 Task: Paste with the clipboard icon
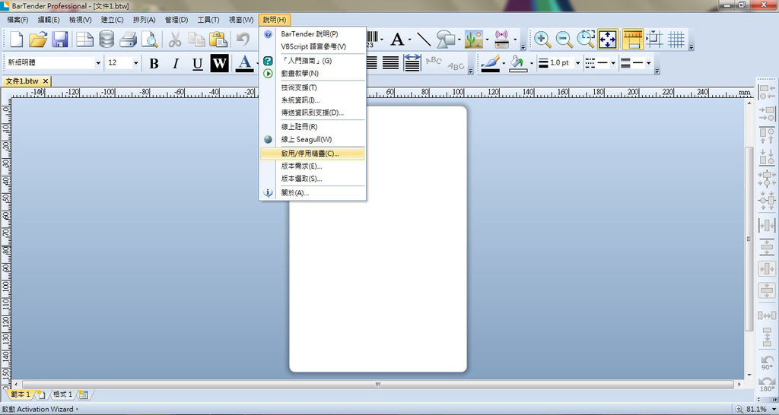218,40
